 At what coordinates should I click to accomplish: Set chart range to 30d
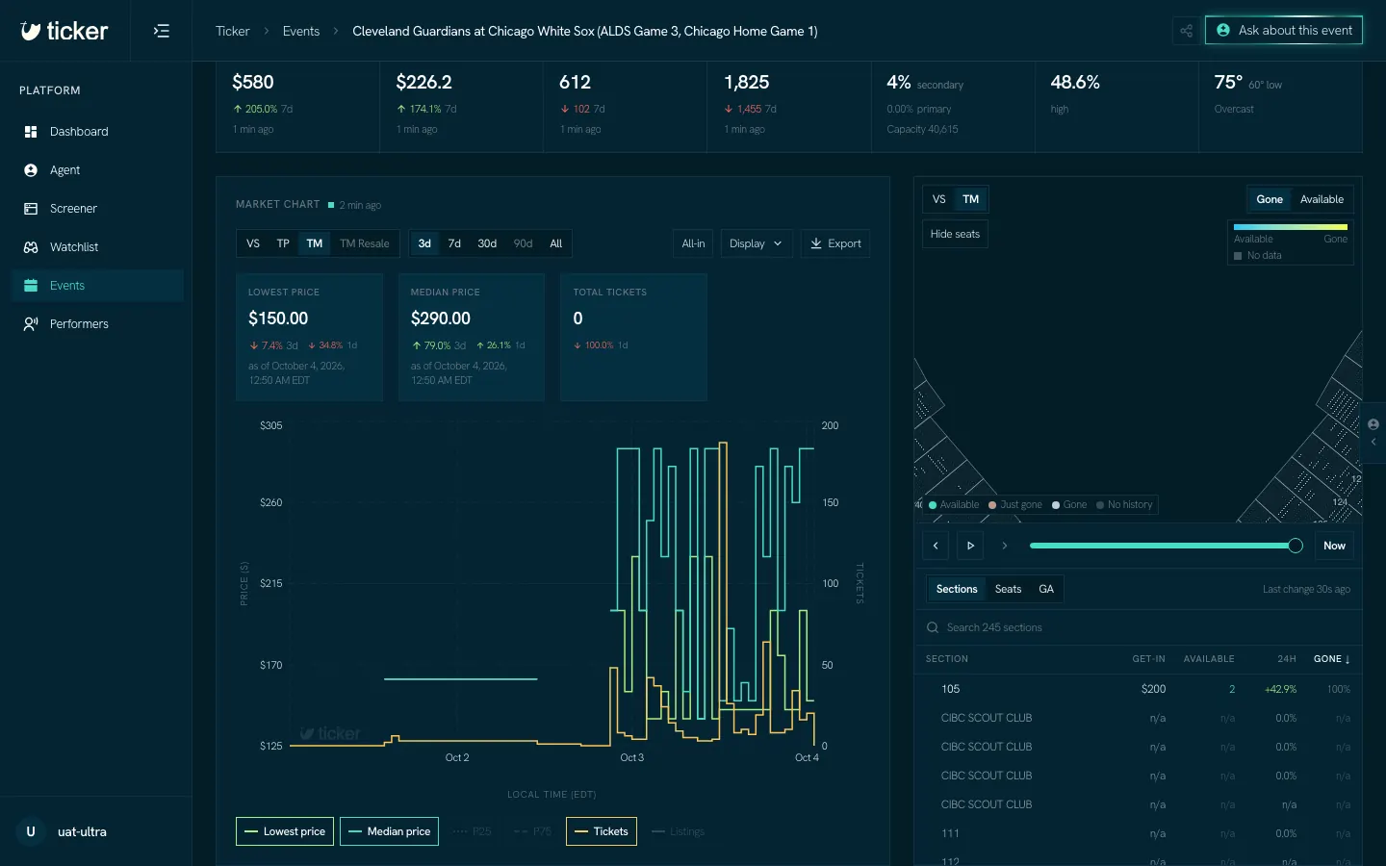[x=487, y=243]
